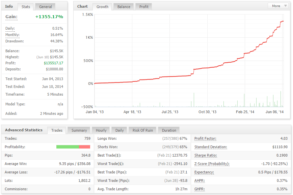
Task: Open the General info tab
Action: click(45, 7)
